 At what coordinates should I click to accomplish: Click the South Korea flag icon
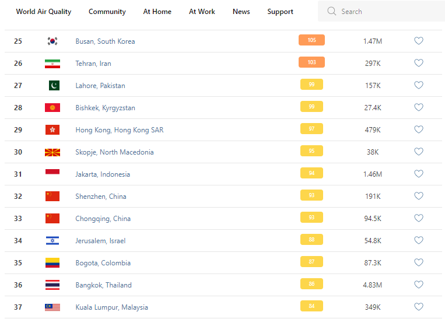pos(52,41)
